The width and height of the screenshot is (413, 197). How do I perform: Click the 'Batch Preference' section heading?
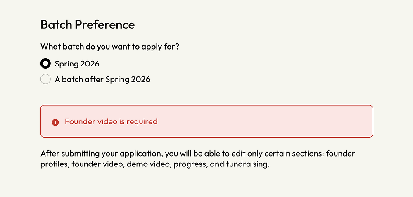click(88, 25)
